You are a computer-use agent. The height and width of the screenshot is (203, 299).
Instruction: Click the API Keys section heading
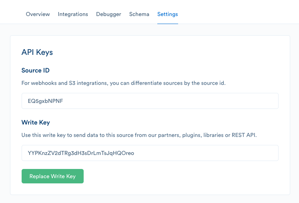(x=37, y=52)
